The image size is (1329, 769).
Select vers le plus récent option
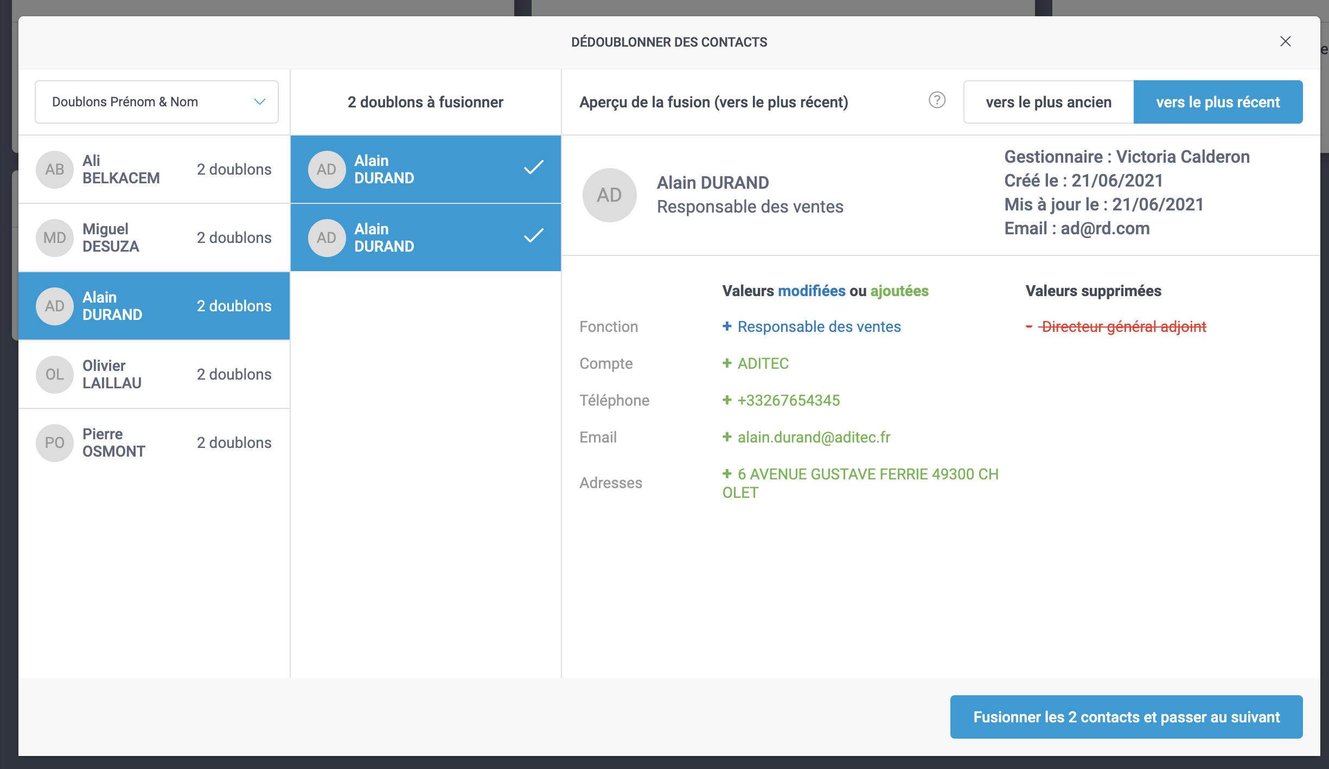click(x=1218, y=102)
